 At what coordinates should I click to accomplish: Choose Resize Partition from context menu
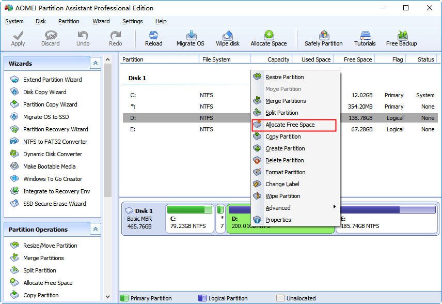point(295,77)
